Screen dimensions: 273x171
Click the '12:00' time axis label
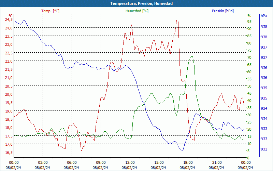point(130,163)
